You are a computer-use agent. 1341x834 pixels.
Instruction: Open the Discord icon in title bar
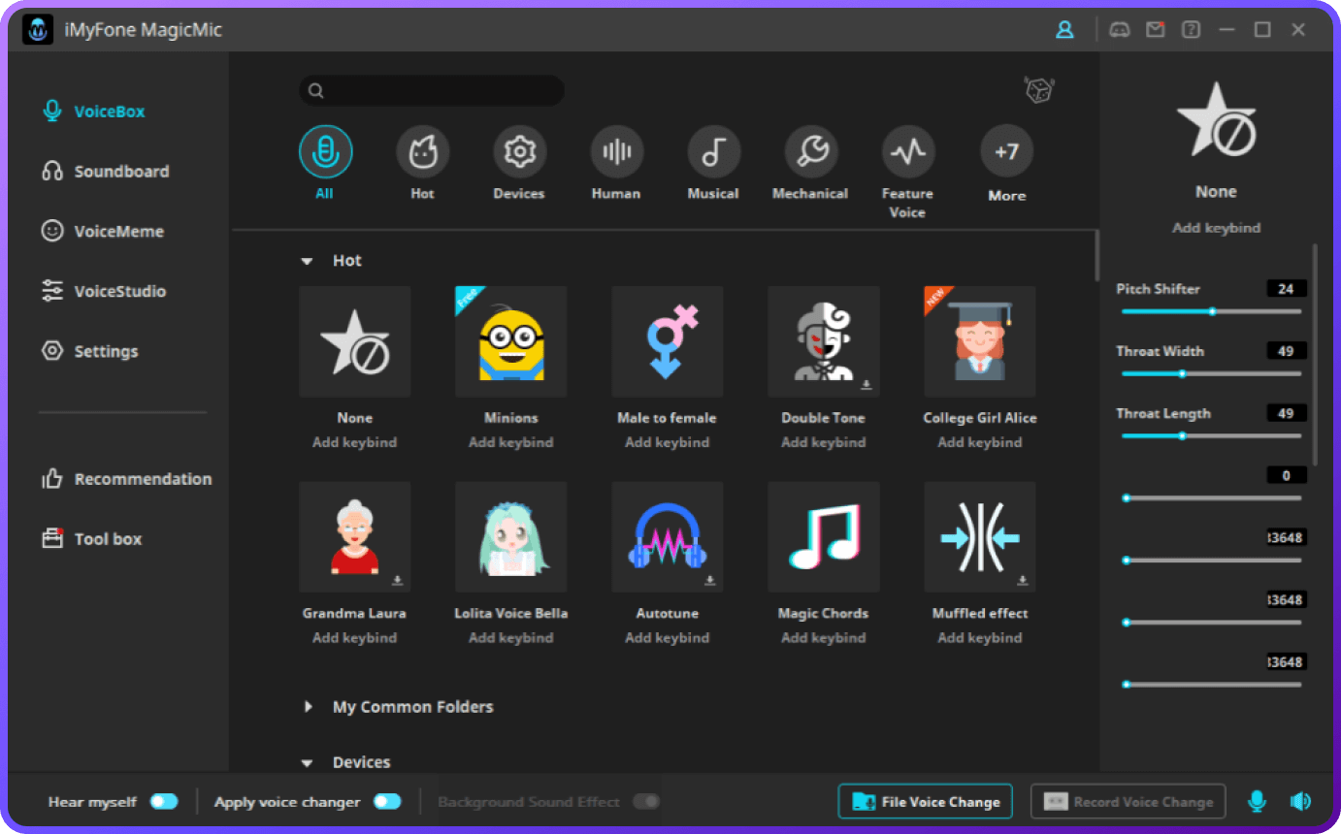point(1119,30)
